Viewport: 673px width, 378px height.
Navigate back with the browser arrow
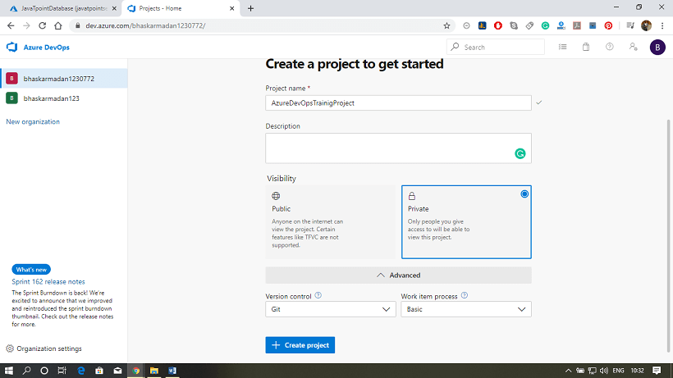[x=11, y=25]
